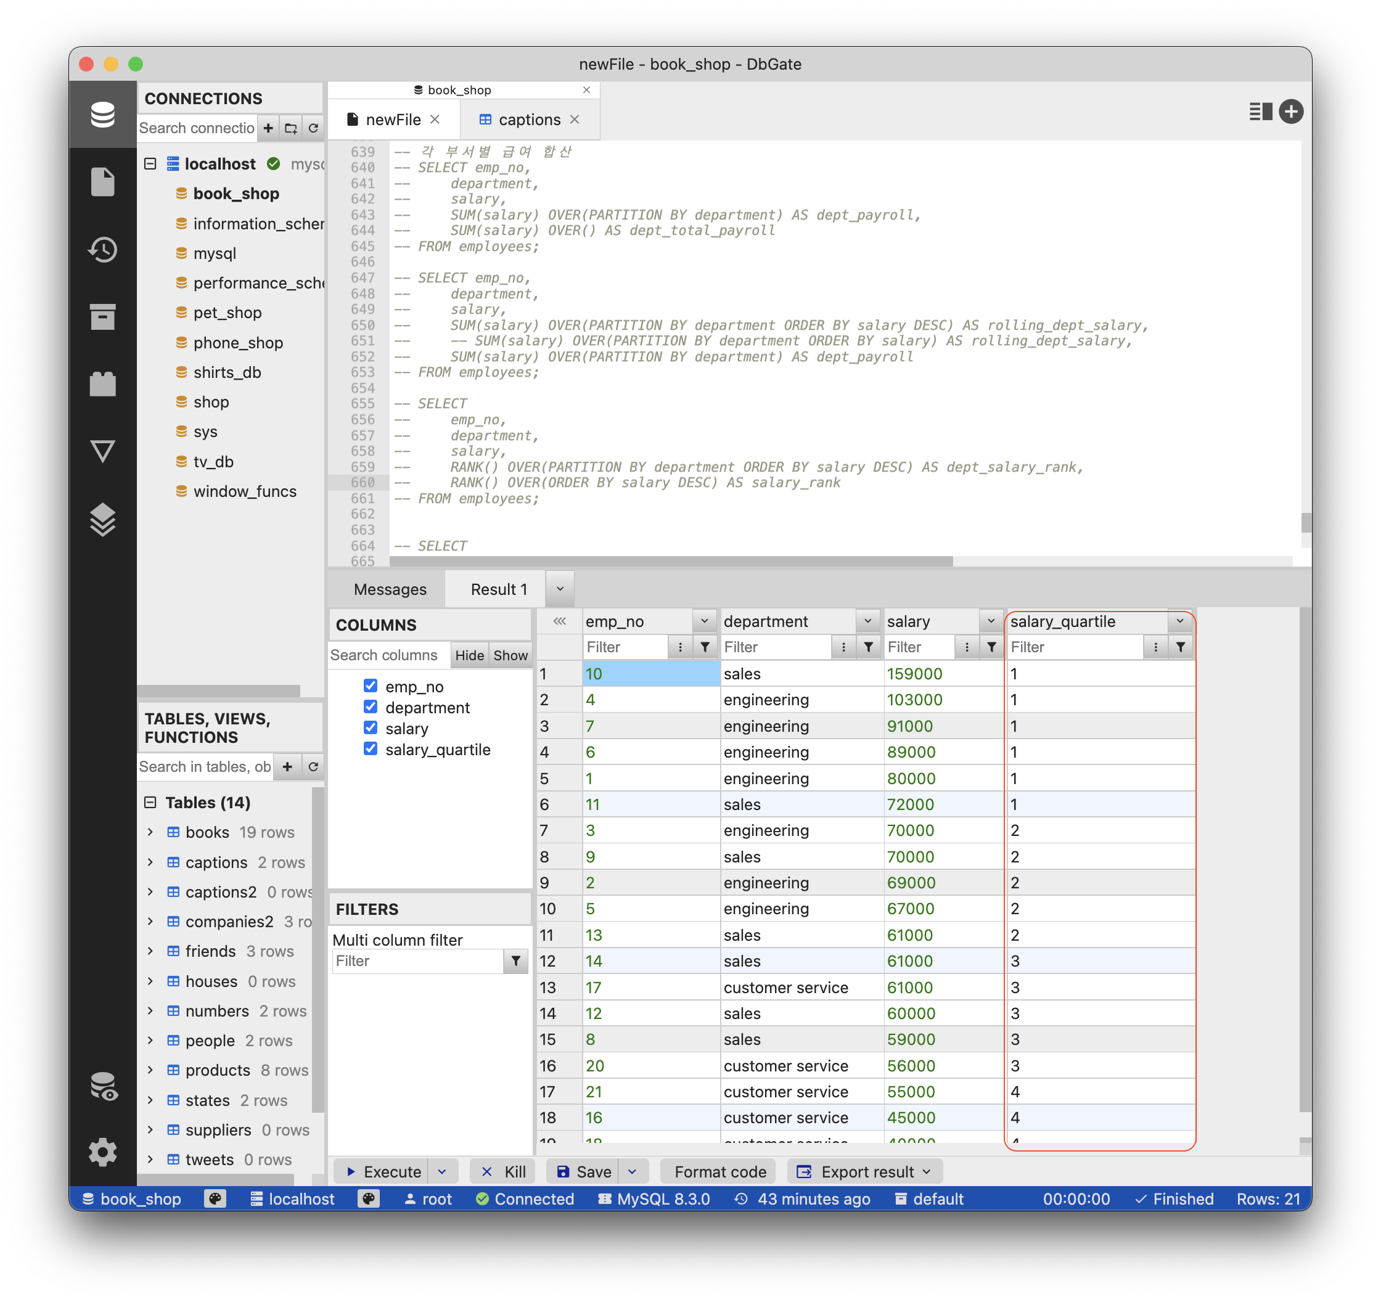Viewport: 1381px width, 1302px height.
Task: Collapse the columns panel with double chevron
Action: coord(559,621)
